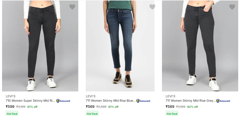Click the ₹599 price of the 710 jeans
The height and width of the screenshot is (116, 240).
pos(10,107)
